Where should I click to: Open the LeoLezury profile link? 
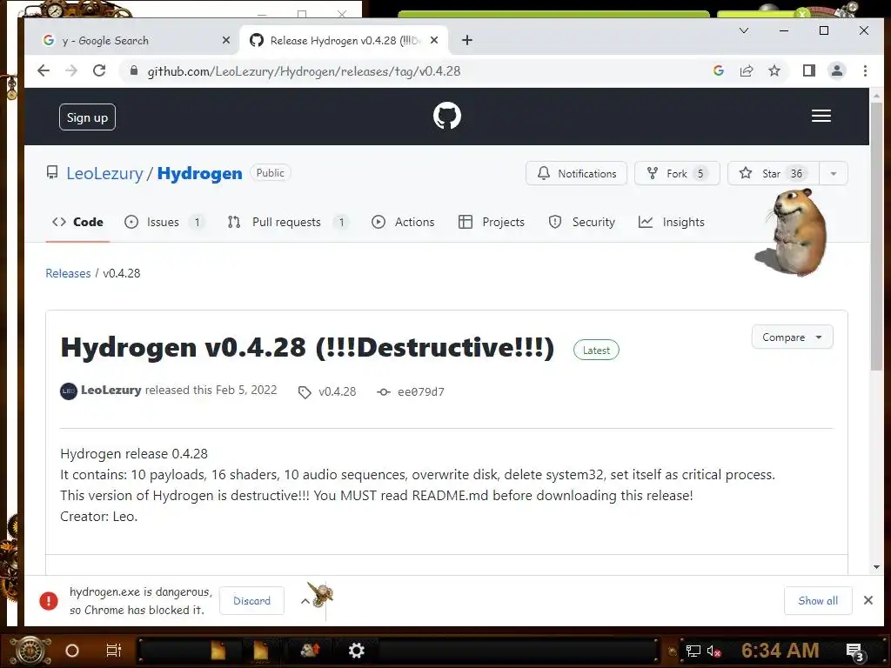coord(104,173)
